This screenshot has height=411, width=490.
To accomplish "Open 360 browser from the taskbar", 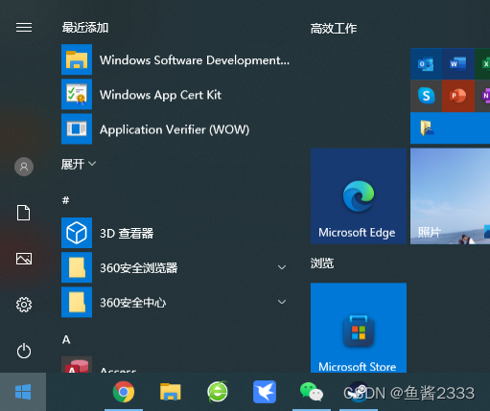I will [x=218, y=392].
